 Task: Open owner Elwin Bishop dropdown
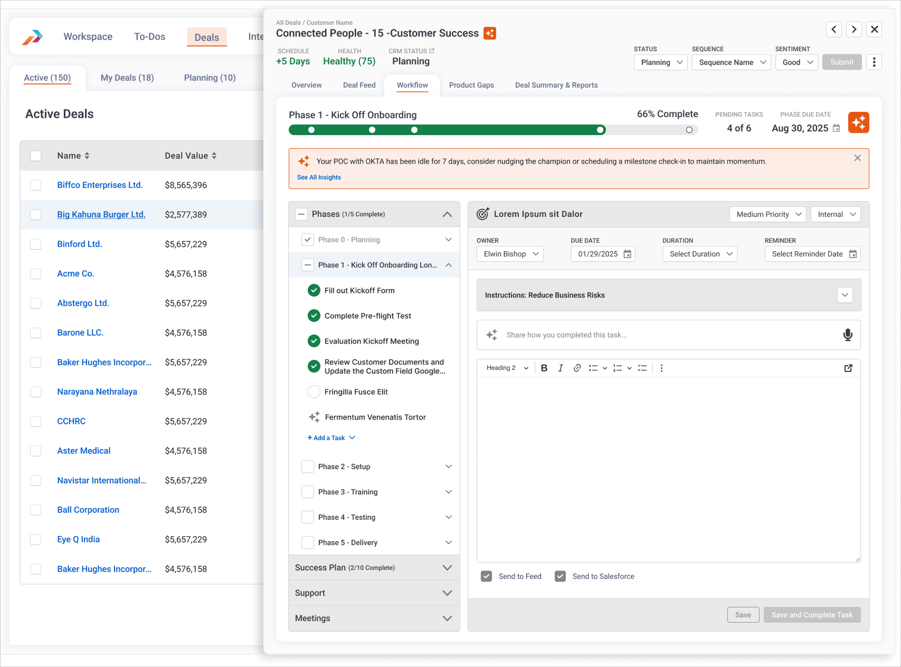[510, 254]
